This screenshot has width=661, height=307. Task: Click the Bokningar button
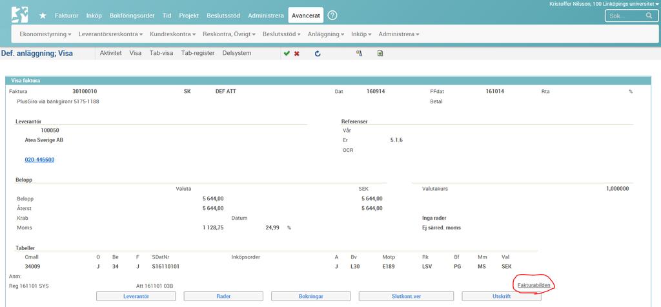tap(311, 297)
